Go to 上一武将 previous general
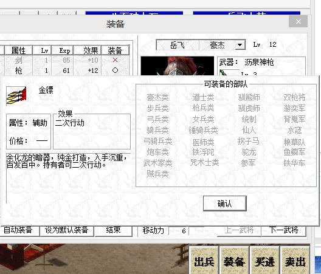This screenshot has width=321, height=274. 239,230
